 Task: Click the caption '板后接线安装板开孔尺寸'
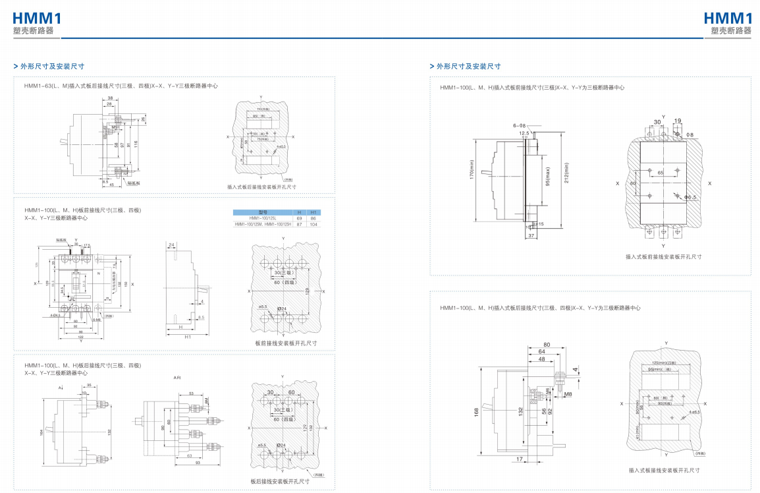[x=280, y=481]
